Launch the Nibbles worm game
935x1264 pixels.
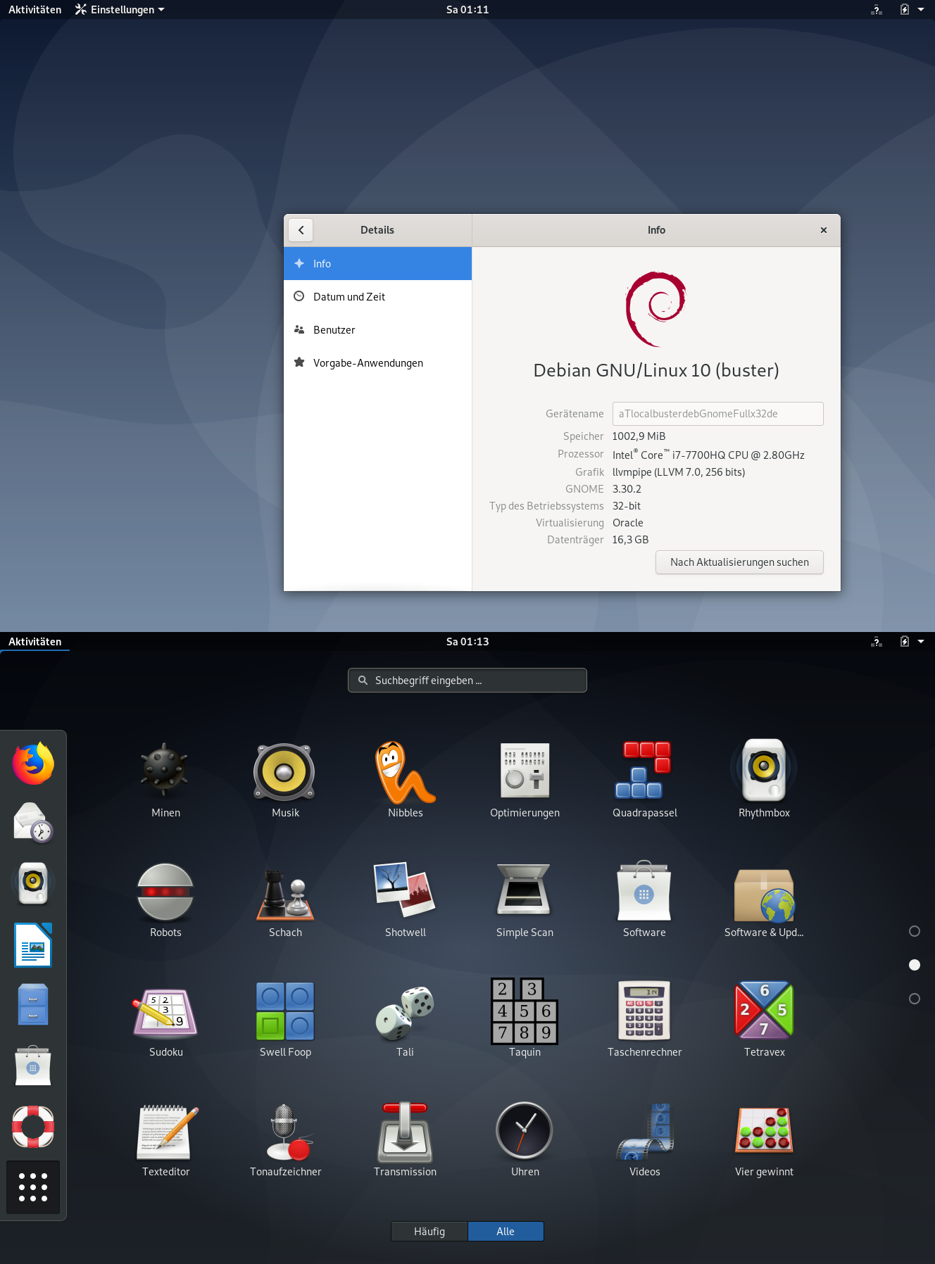(405, 774)
